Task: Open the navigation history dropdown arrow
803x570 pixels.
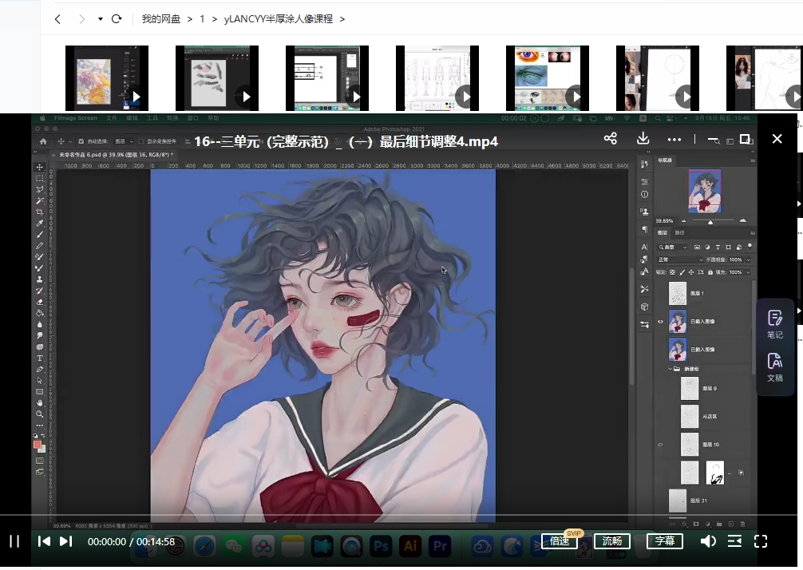Action: (101, 19)
